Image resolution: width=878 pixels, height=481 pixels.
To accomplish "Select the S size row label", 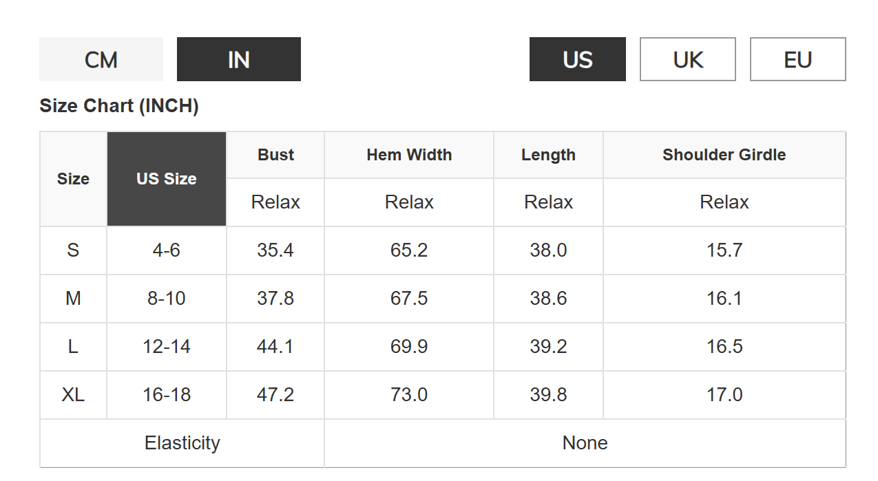I will click(73, 250).
